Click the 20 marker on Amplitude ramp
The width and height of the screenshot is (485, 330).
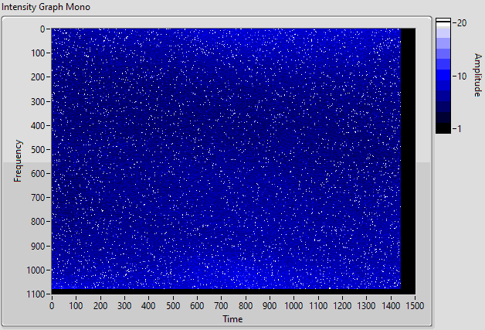tap(462, 23)
